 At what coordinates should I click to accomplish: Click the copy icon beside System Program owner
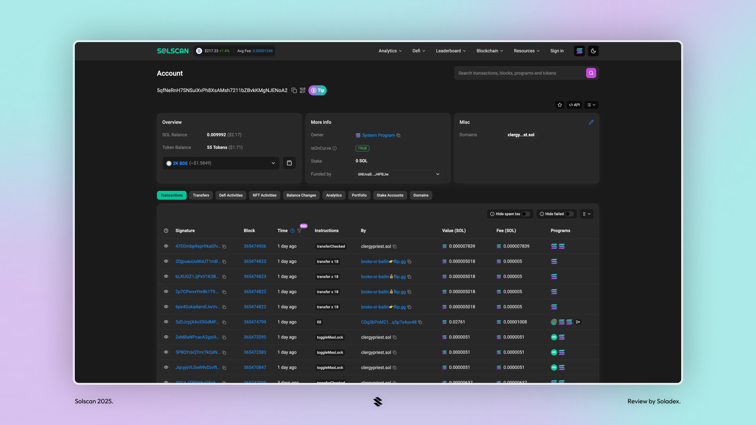pos(398,135)
